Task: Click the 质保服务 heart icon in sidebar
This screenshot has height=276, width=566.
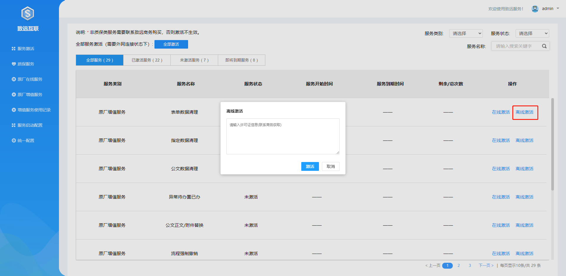Action: (14, 64)
